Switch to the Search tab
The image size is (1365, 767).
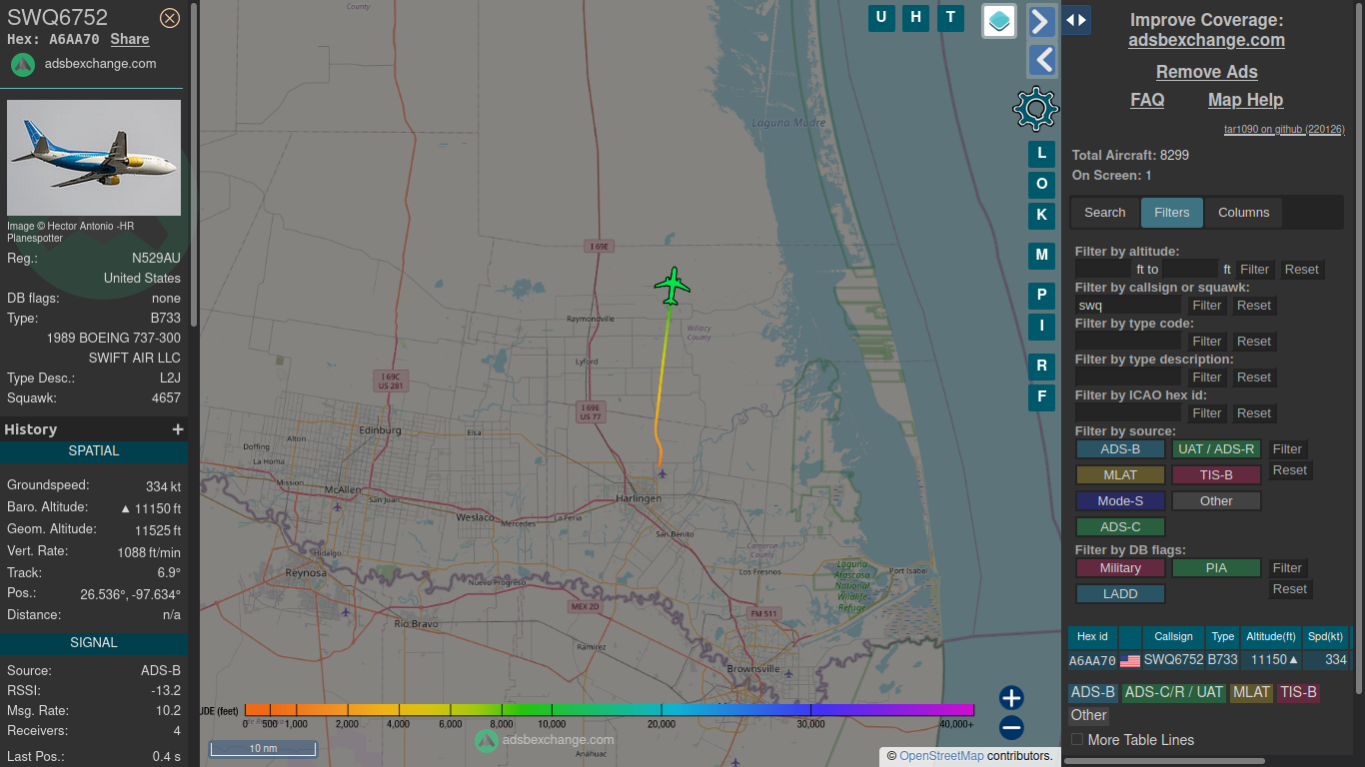point(1104,213)
